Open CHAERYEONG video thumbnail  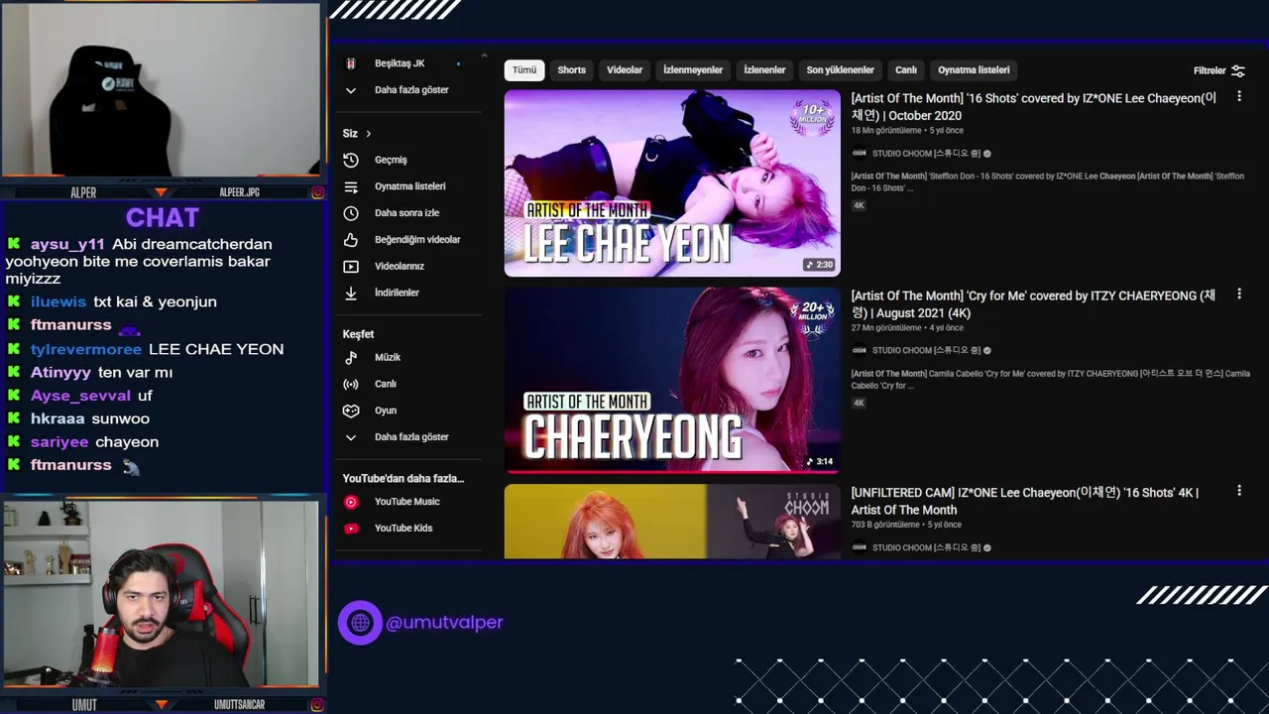tap(672, 380)
